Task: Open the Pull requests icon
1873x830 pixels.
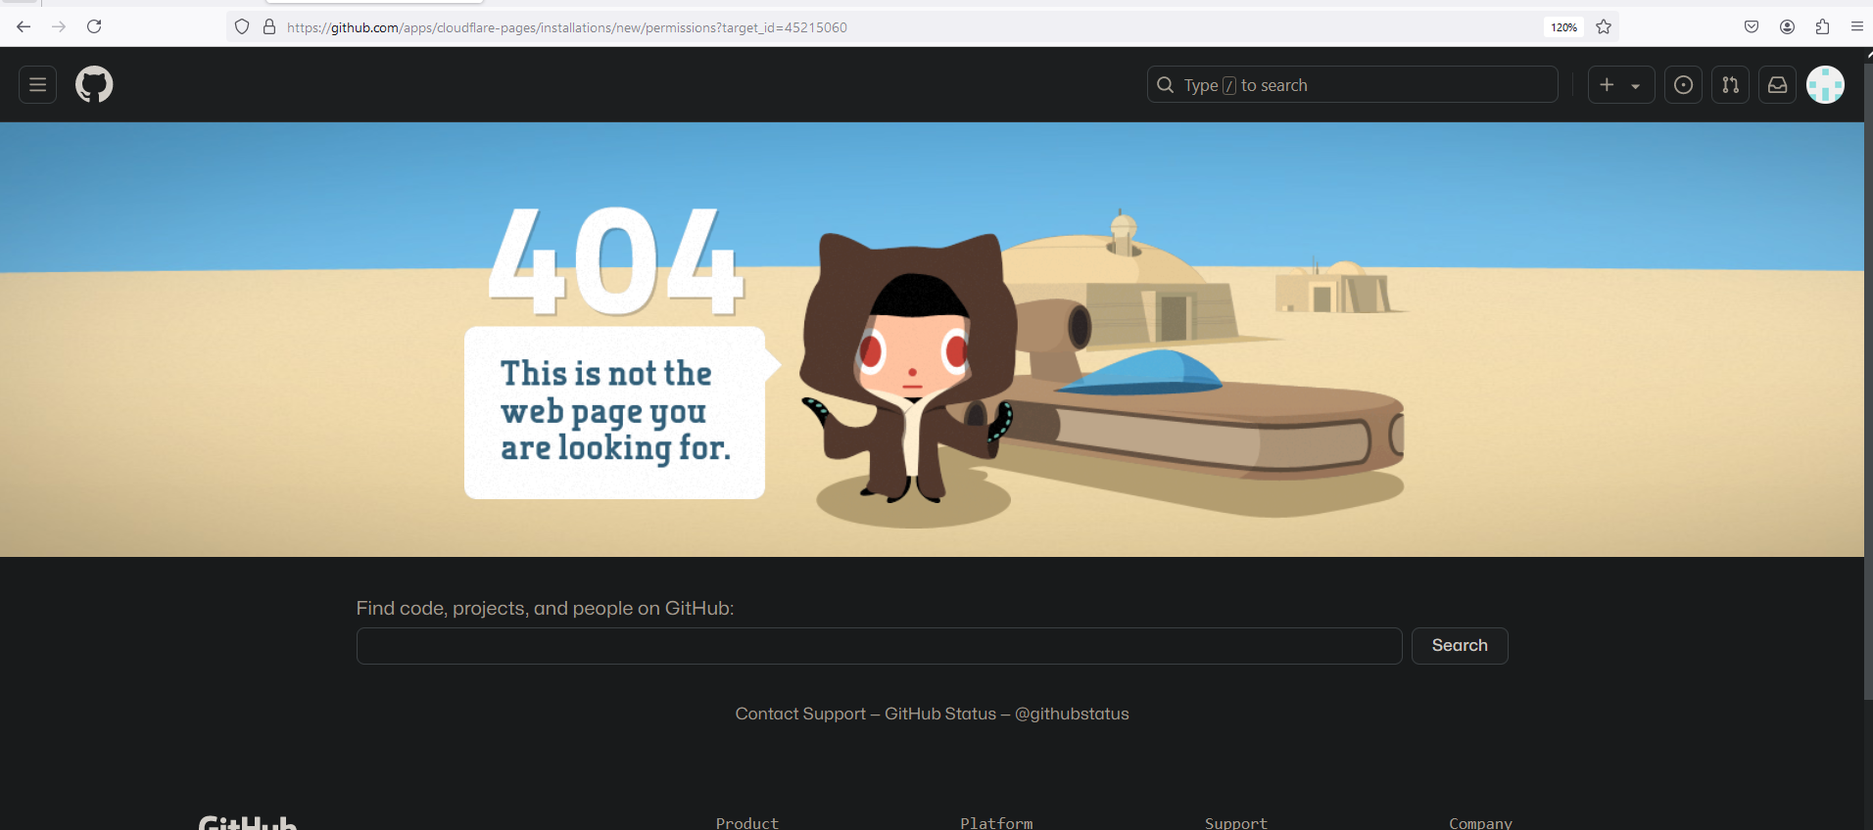Action: [1730, 85]
